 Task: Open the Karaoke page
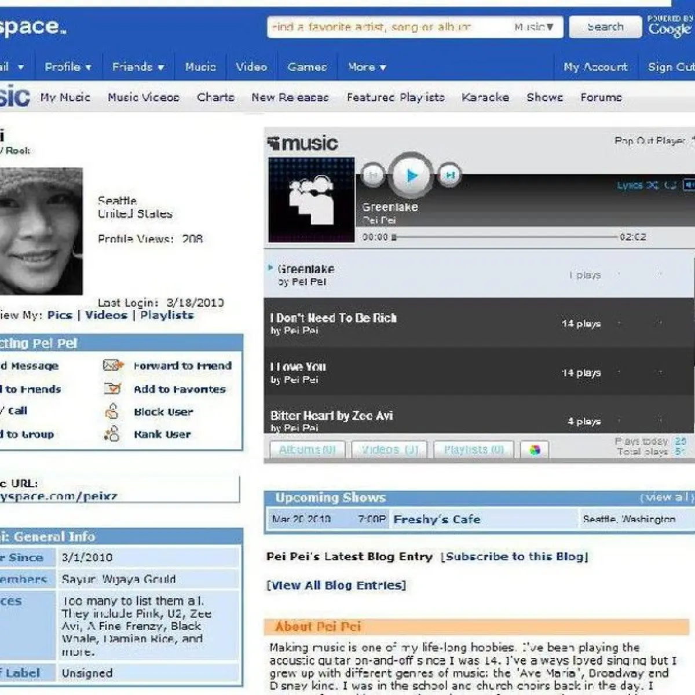(485, 97)
